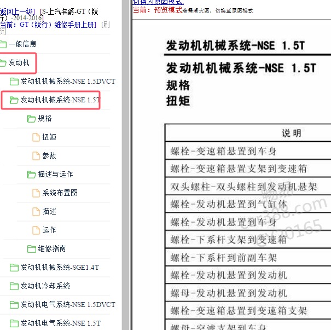Select 发动机机械系统-NSE 1.5DVCT label
The width and height of the screenshot is (331, 330).
pos(68,81)
